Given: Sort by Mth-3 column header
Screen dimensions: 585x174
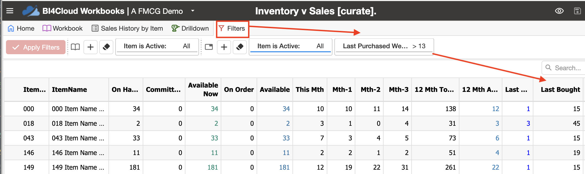Looking at the screenshot, I should [397, 90].
